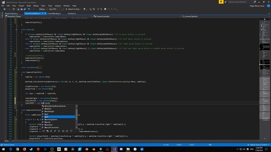Open the Build menu
The height and width of the screenshot is (152, 271).
(29, 6)
